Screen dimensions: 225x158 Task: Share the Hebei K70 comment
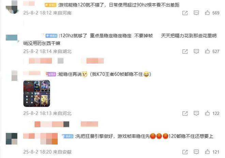(185, 114)
